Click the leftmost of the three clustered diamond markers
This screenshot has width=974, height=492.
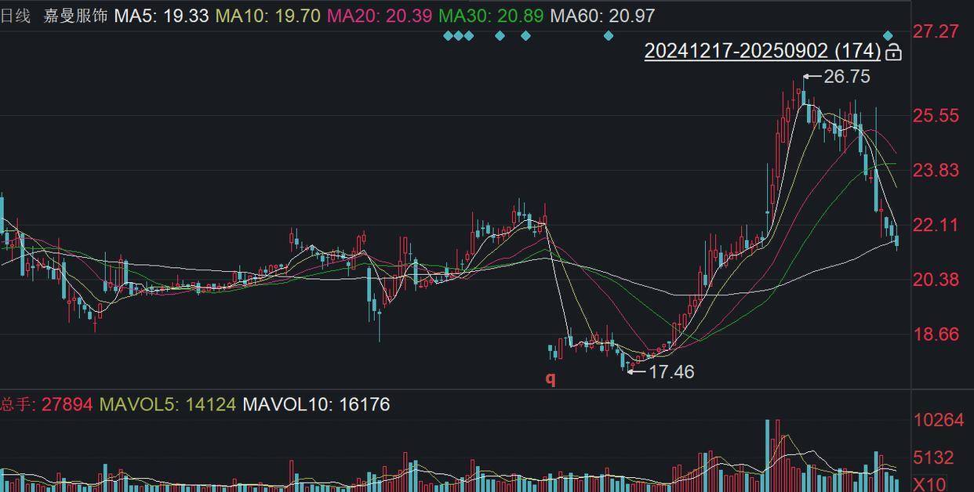[x=448, y=36]
